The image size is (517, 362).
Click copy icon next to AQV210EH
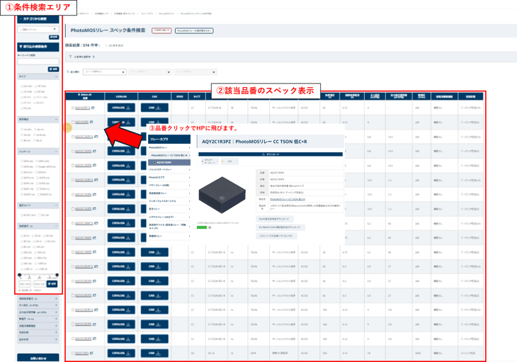pos(91,353)
